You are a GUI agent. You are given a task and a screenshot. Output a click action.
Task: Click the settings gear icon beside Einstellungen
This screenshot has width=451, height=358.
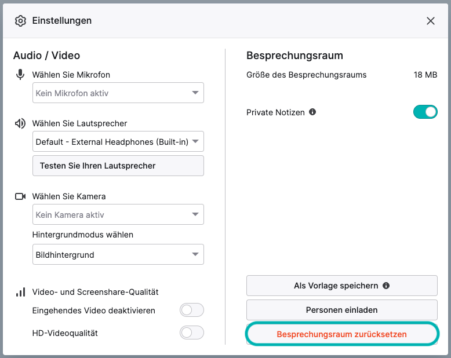point(20,21)
